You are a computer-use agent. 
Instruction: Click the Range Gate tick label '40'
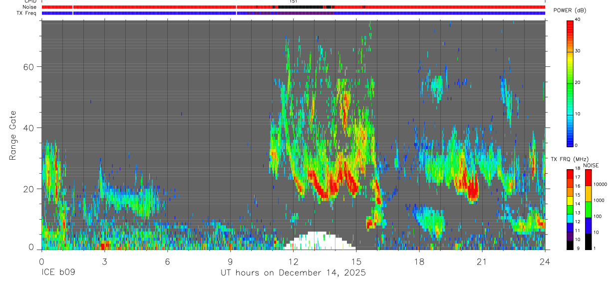(28, 128)
